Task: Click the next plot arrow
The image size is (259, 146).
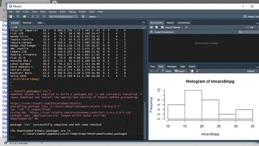Action: [x=157, y=71]
